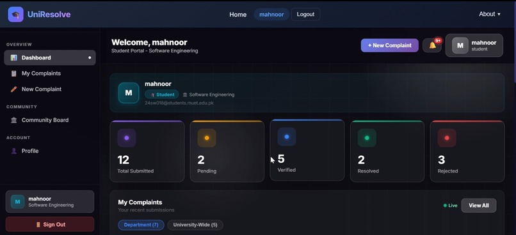The width and height of the screenshot is (516, 235).
Task: Go to Home in the top navigation
Action: pos(238,15)
